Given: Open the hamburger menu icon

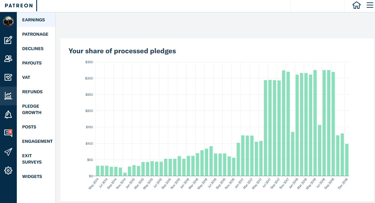Looking at the screenshot, I should 370,5.
